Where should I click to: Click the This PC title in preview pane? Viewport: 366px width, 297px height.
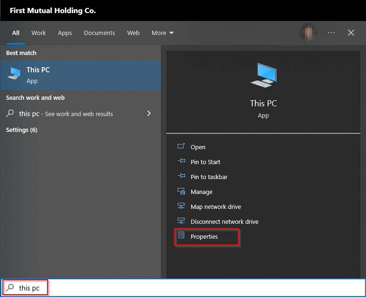click(x=263, y=103)
